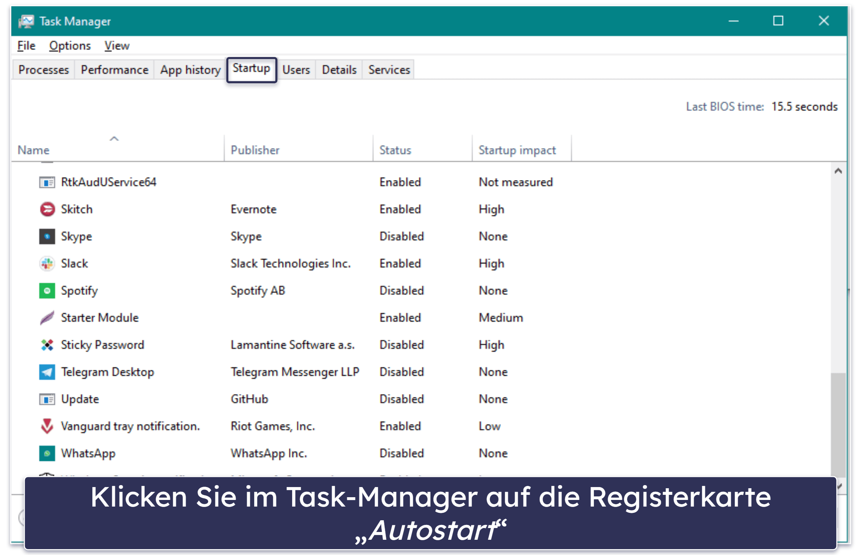
Task: Select the Update (GitHub) icon
Action: (x=47, y=399)
